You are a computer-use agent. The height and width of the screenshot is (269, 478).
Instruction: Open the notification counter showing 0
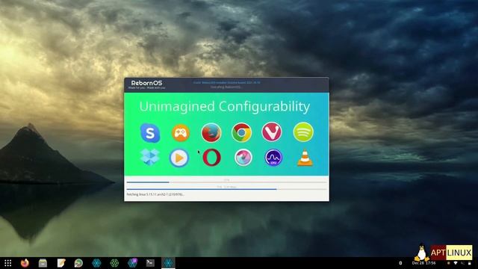(x=400, y=263)
